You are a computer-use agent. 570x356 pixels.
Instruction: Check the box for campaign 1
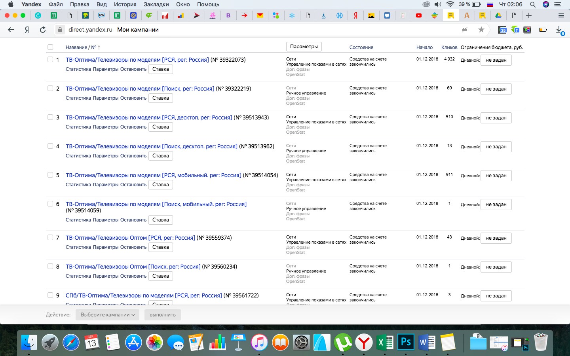[x=50, y=59]
